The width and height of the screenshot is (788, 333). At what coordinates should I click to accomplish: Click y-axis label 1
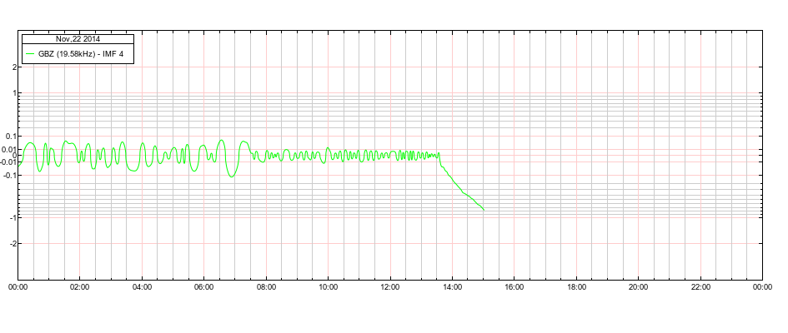[13, 93]
